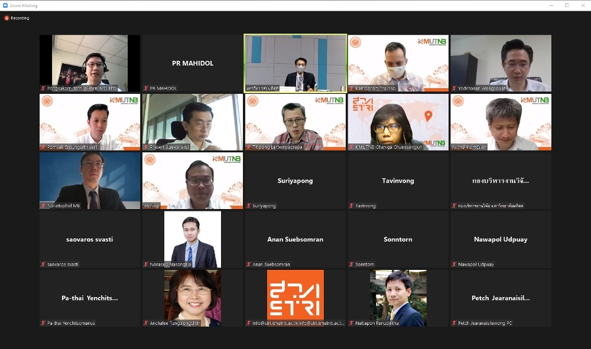Click muted mic icon beside Suriyapong name

point(249,206)
